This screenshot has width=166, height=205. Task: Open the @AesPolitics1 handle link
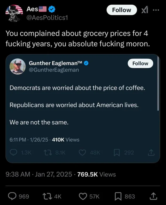47,18
